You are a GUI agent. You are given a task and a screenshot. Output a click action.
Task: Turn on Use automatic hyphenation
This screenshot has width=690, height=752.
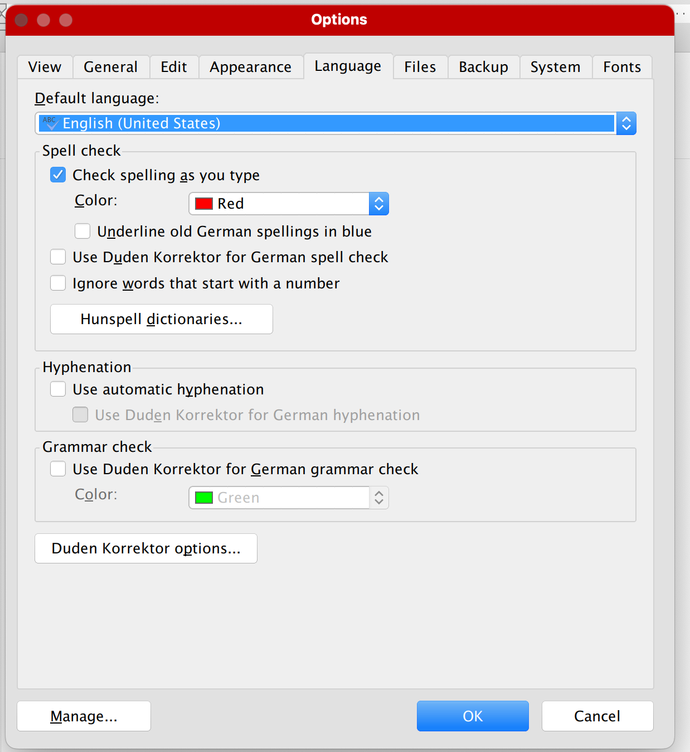point(58,389)
